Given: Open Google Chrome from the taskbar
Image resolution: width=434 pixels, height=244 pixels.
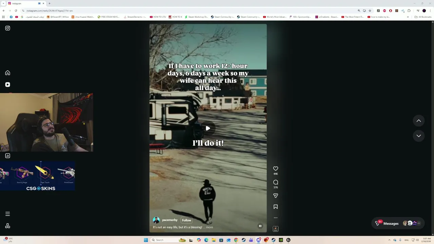Looking at the screenshot, I should pyautogui.click(x=236, y=240).
